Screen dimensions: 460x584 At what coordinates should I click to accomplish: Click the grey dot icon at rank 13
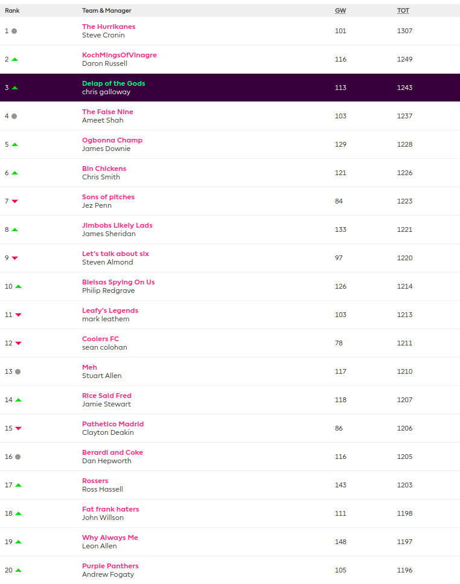click(18, 371)
